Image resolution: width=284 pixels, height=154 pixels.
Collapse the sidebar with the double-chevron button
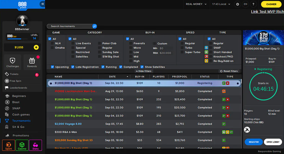tap(42, 4)
